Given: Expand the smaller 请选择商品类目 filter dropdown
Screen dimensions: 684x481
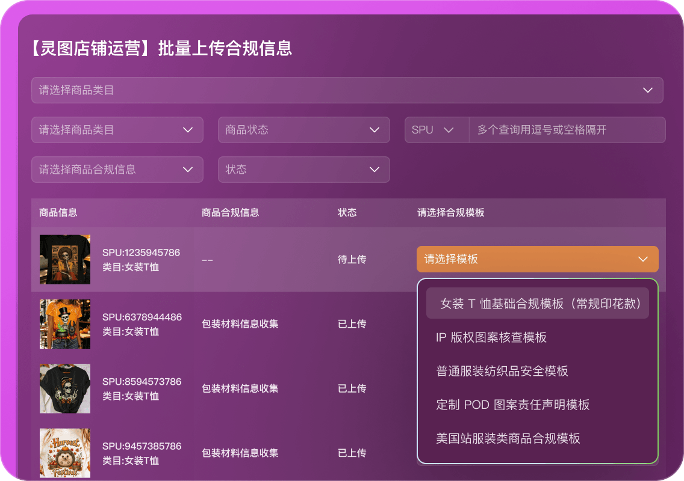Looking at the screenshot, I should [x=117, y=130].
